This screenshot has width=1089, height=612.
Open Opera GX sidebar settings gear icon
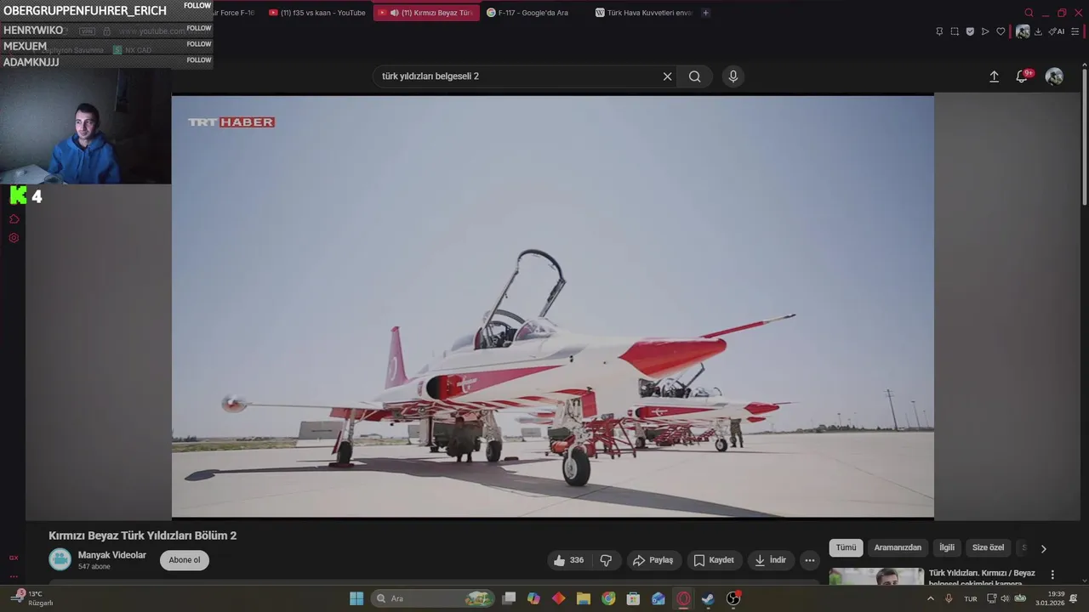point(14,238)
